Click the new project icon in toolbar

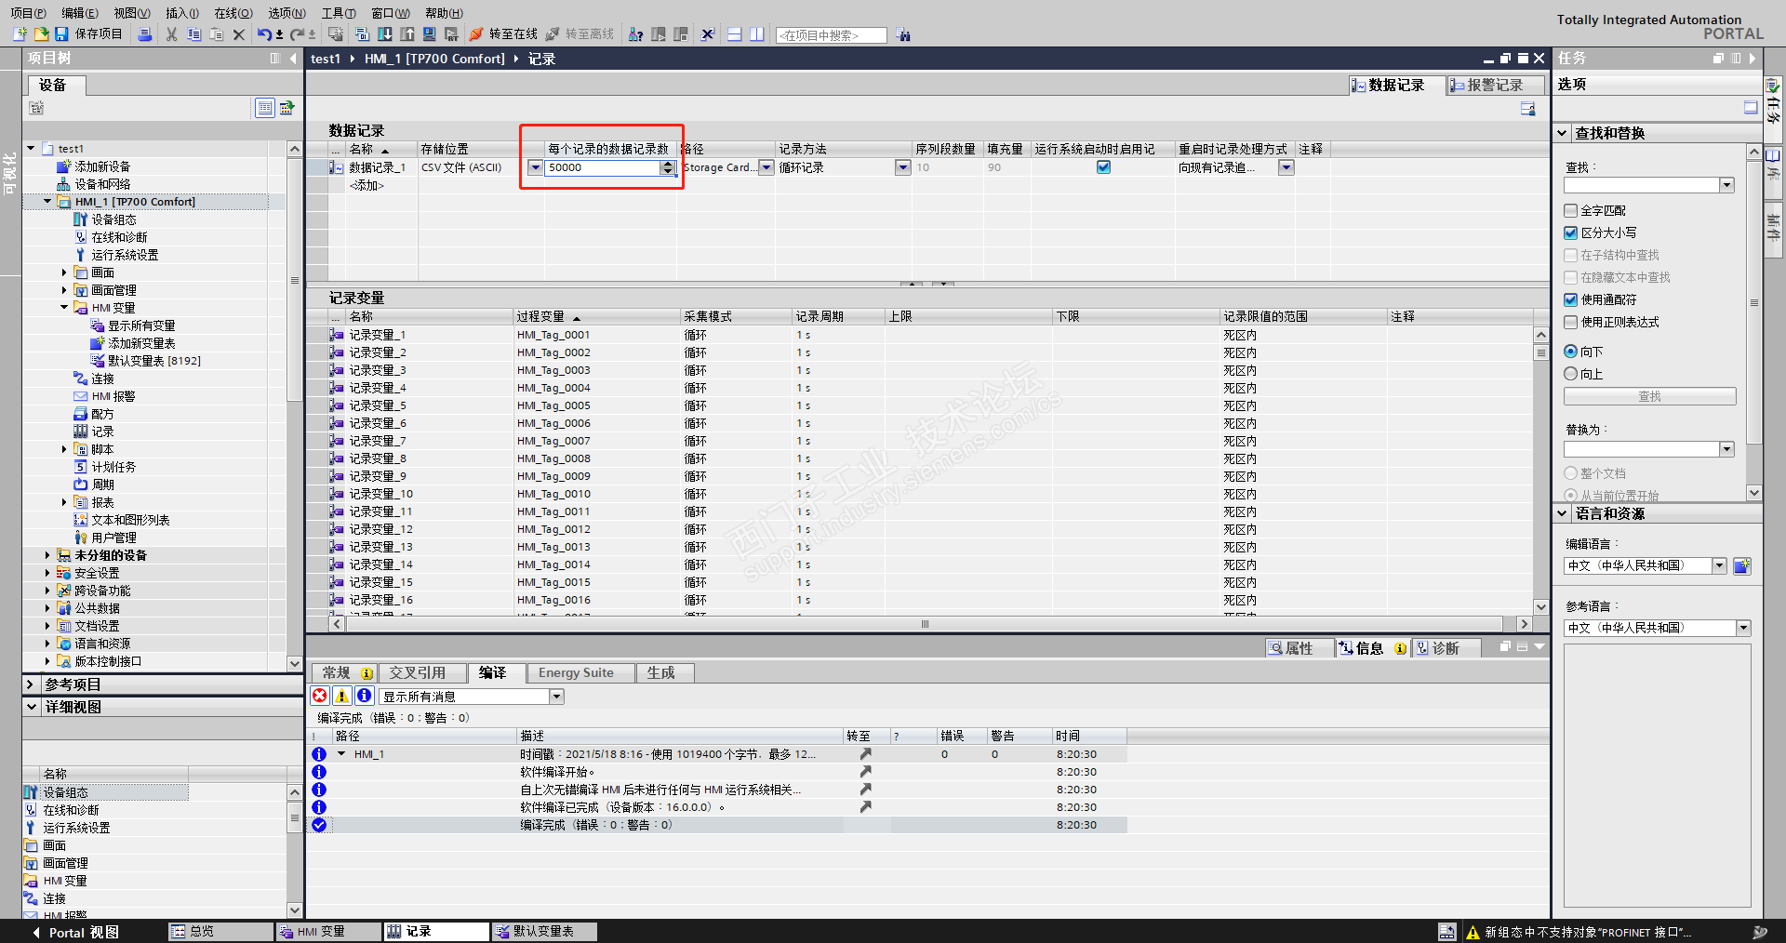coord(20,34)
